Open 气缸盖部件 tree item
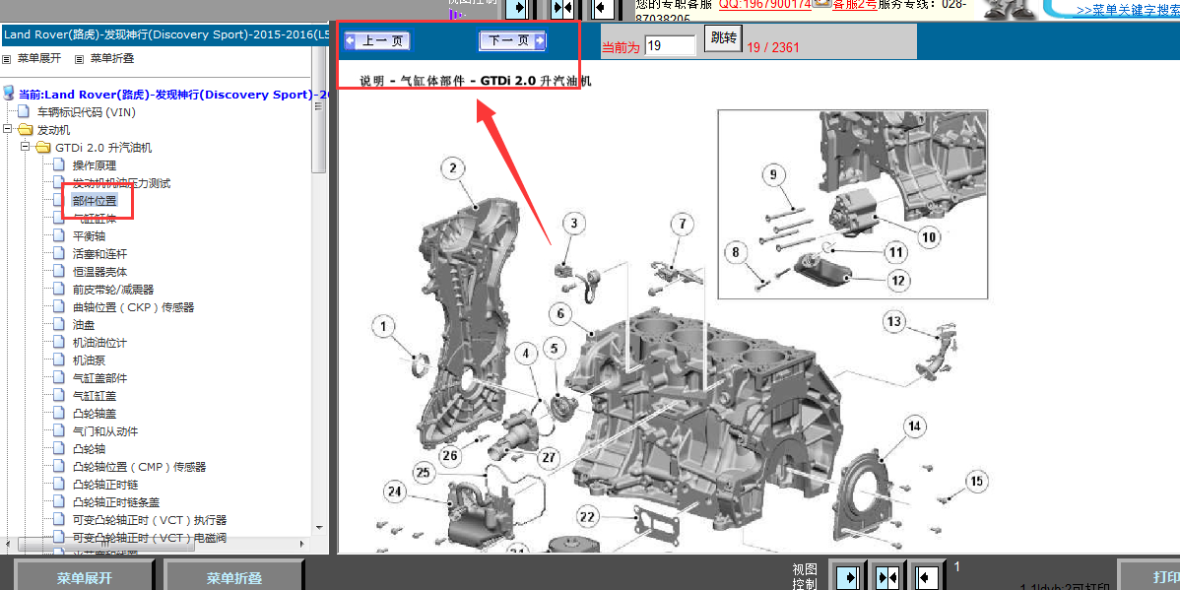This screenshot has height=590, width=1180. coord(100,378)
